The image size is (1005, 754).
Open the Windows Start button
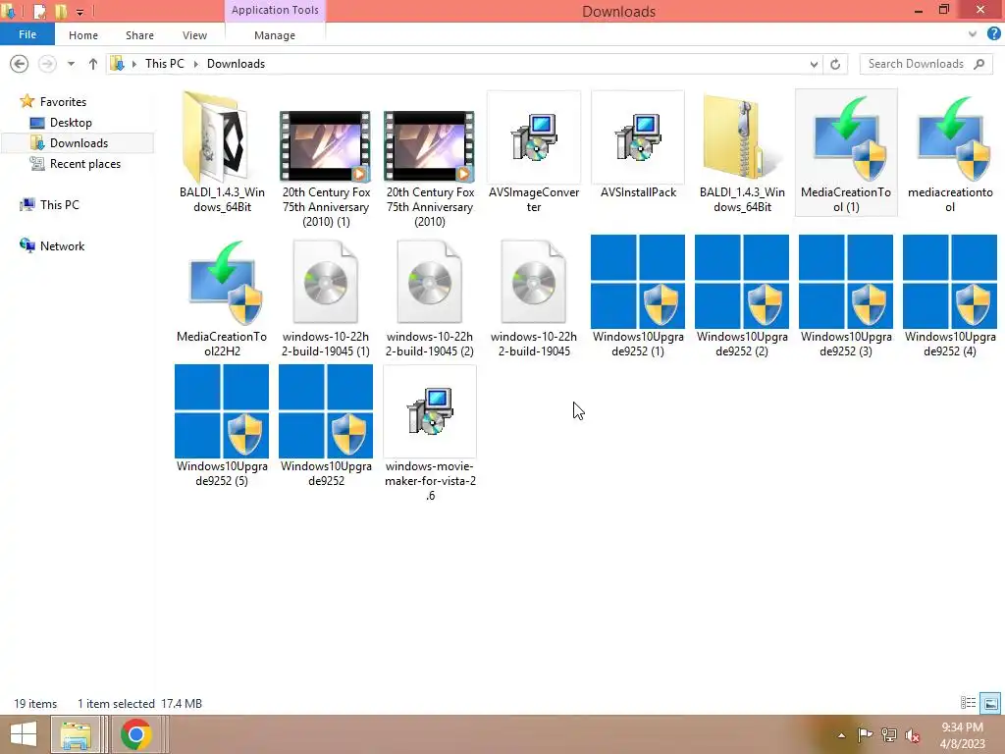24,734
